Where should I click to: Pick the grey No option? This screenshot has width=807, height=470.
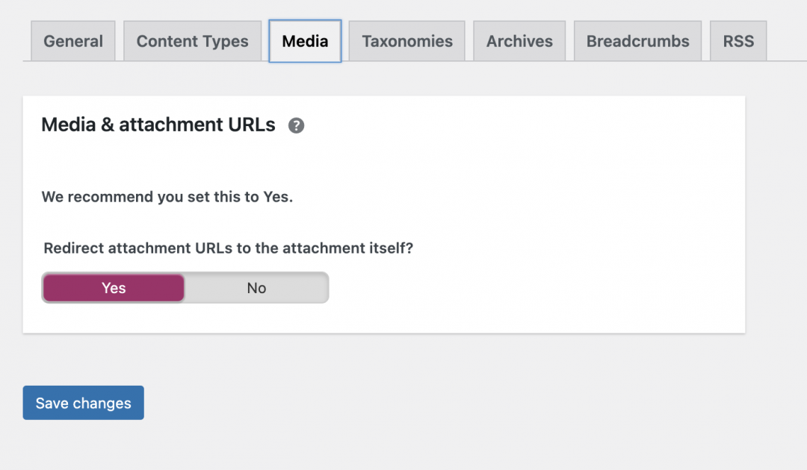pos(256,288)
